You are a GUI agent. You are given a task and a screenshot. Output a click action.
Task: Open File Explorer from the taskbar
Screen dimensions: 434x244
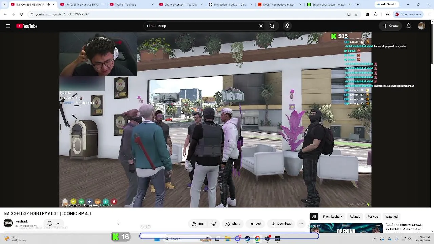click(227, 239)
